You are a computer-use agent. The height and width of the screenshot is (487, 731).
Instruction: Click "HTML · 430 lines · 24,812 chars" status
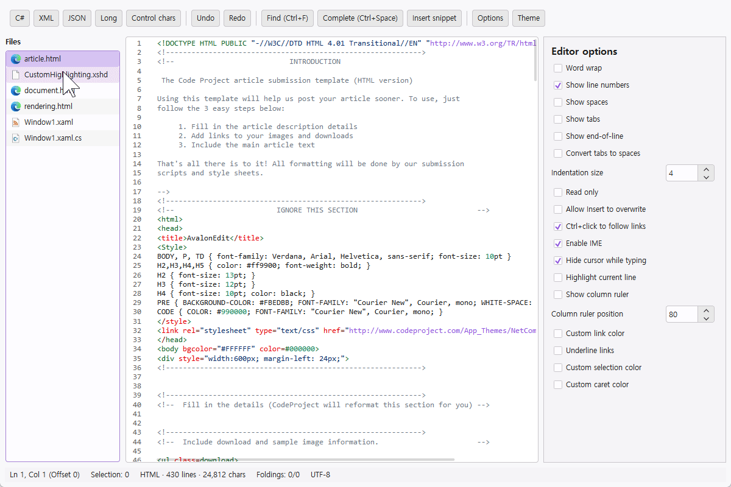(192, 475)
